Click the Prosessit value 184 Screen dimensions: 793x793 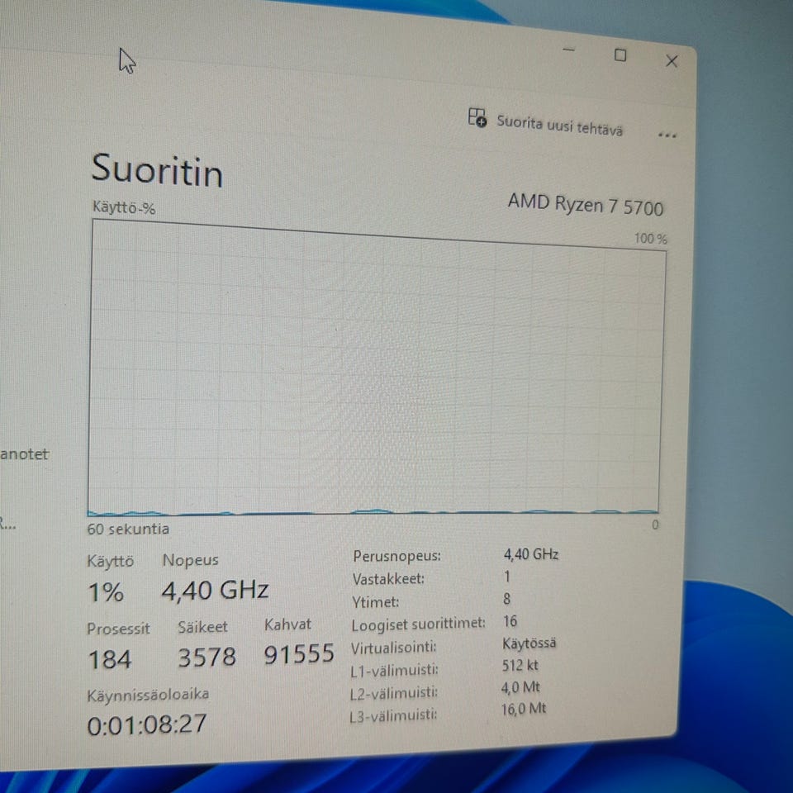tap(110, 659)
